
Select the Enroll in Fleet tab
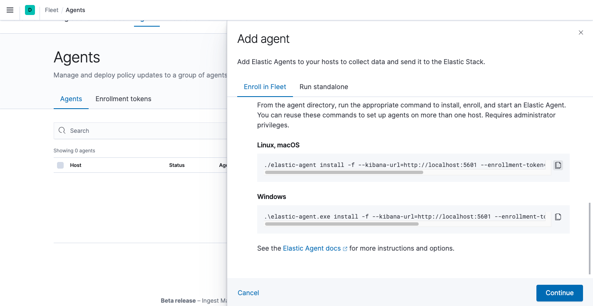point(265,87)
